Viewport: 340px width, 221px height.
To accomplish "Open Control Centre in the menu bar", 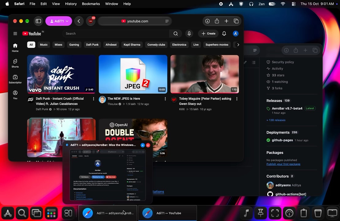I will point(294,4).
